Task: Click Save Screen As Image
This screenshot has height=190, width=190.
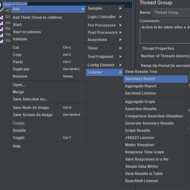Action: [x=49, y=115]
